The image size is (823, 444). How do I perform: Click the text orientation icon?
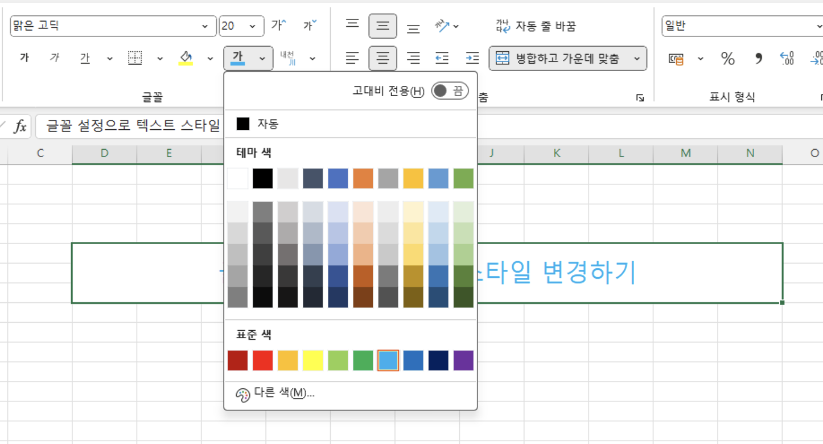[442, 26]
